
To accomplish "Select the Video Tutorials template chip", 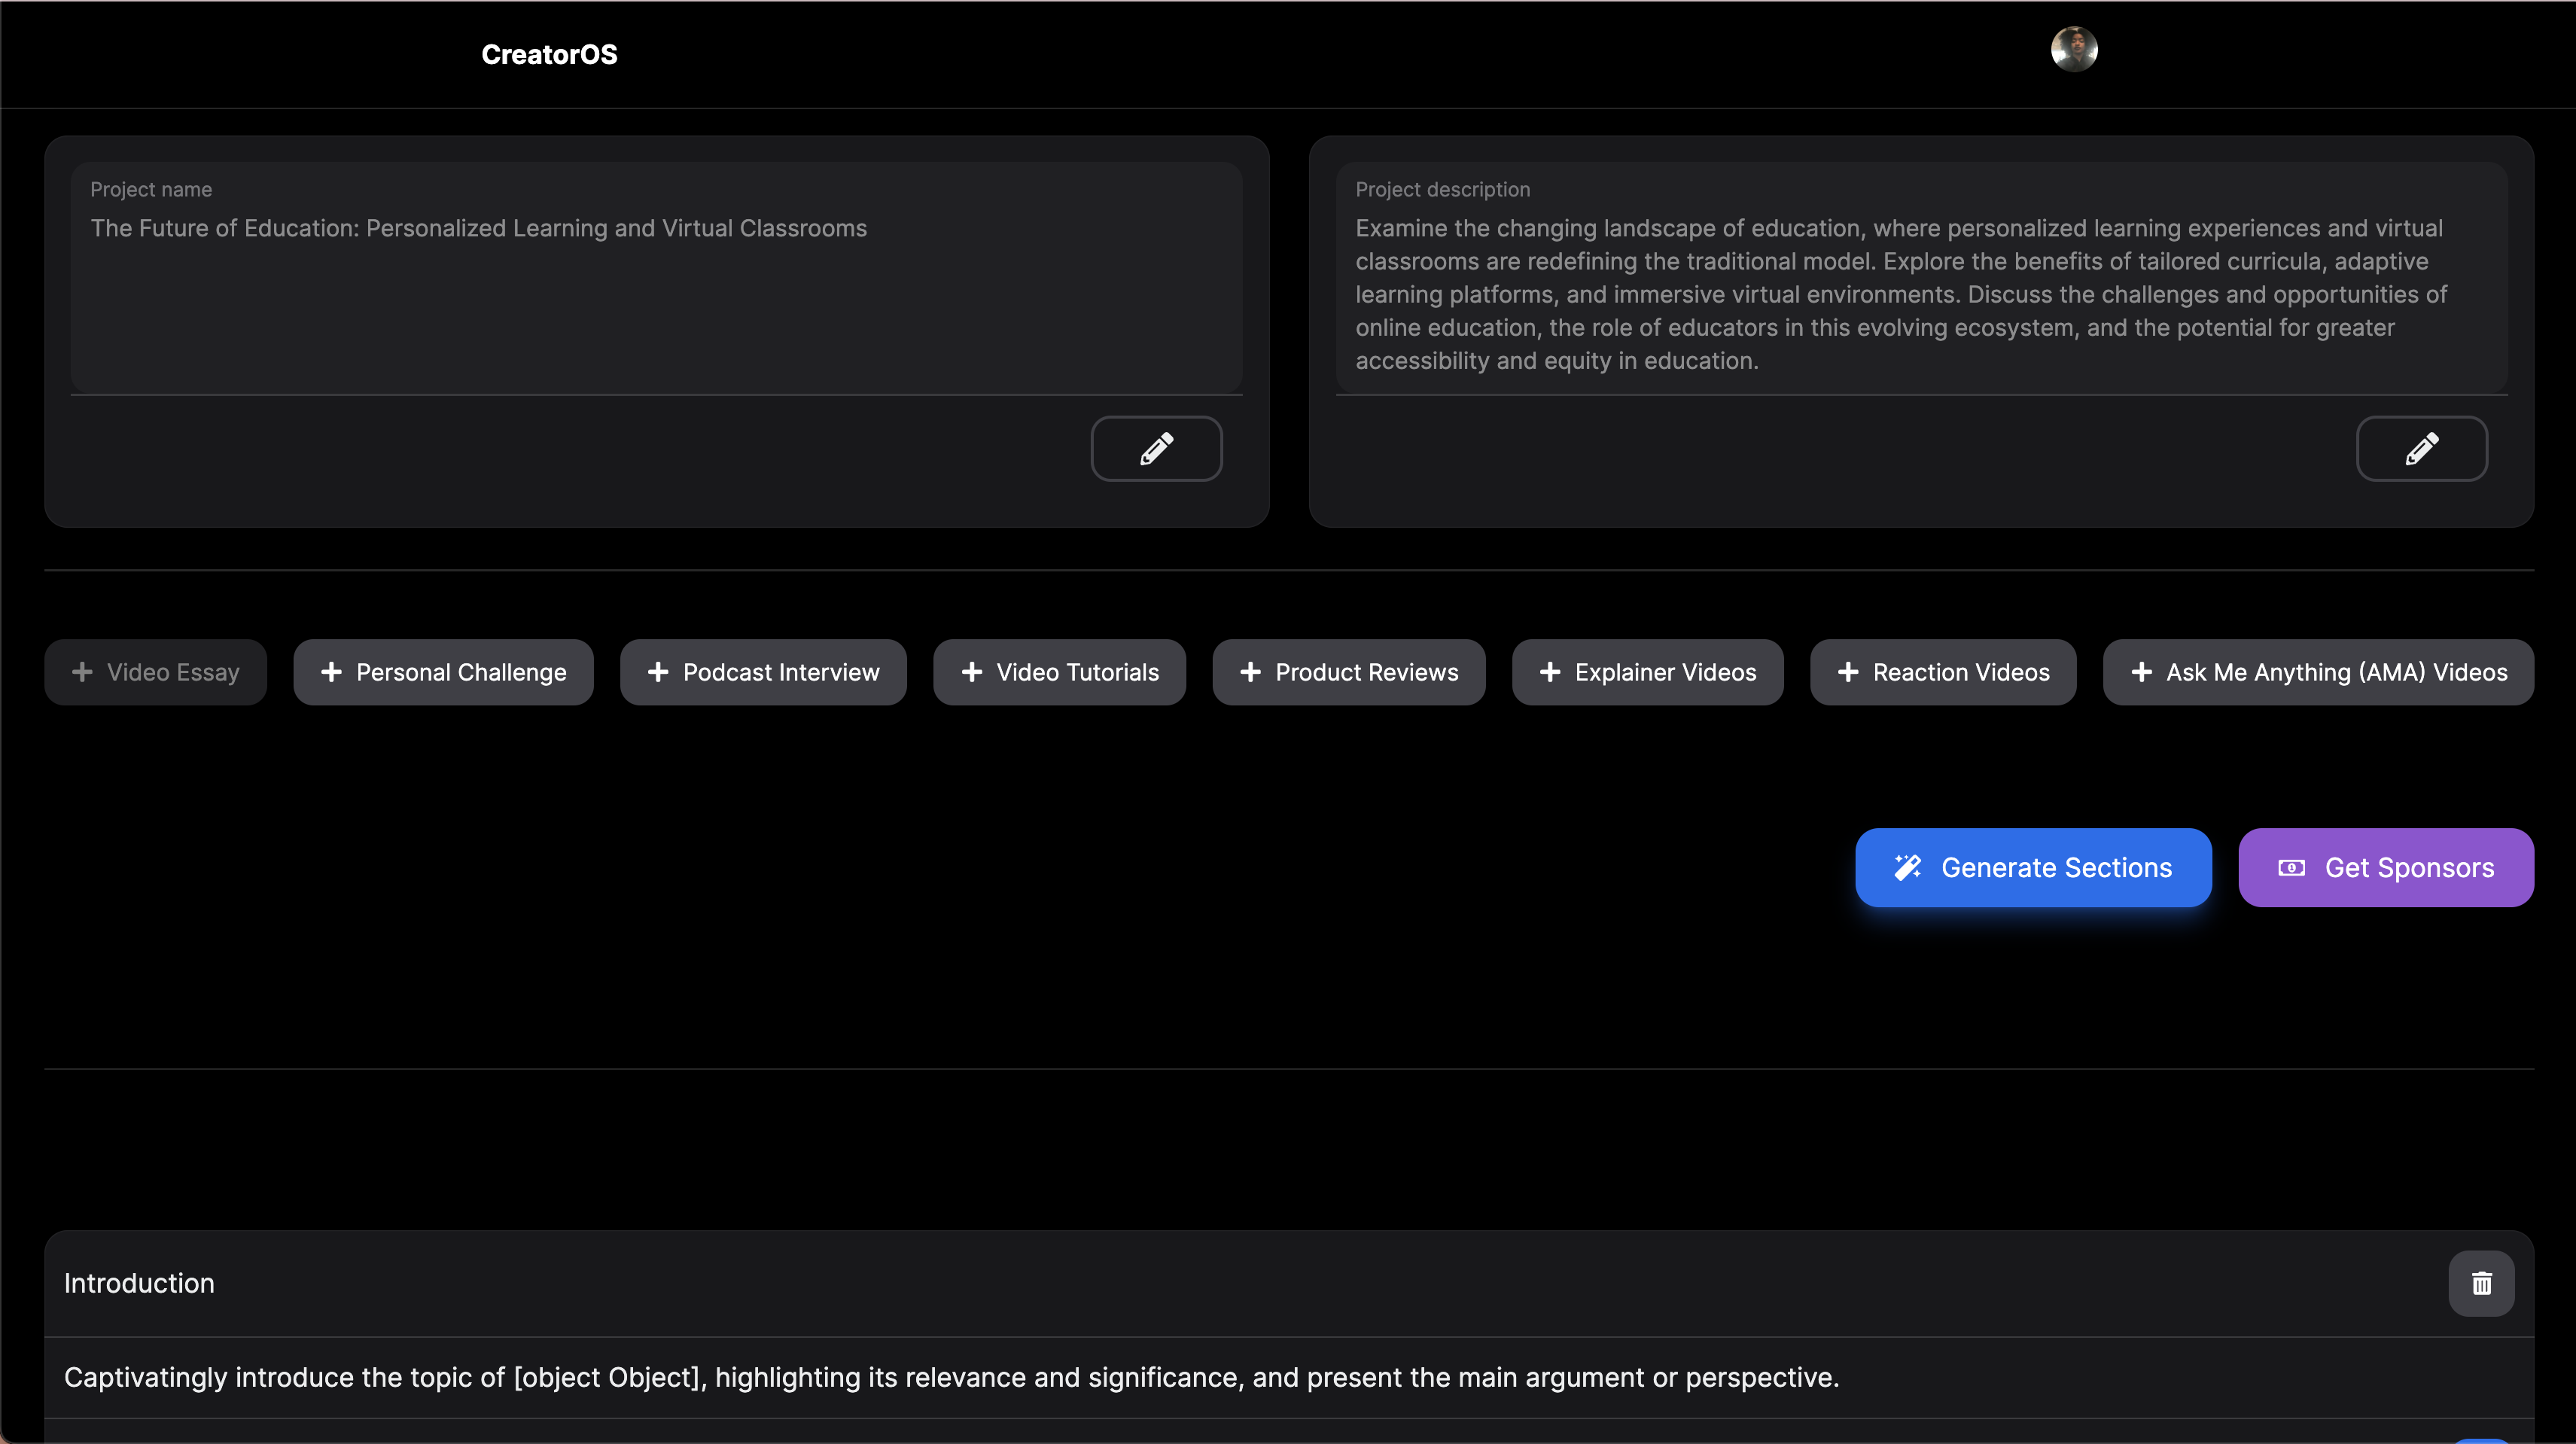I will 1059,672.
